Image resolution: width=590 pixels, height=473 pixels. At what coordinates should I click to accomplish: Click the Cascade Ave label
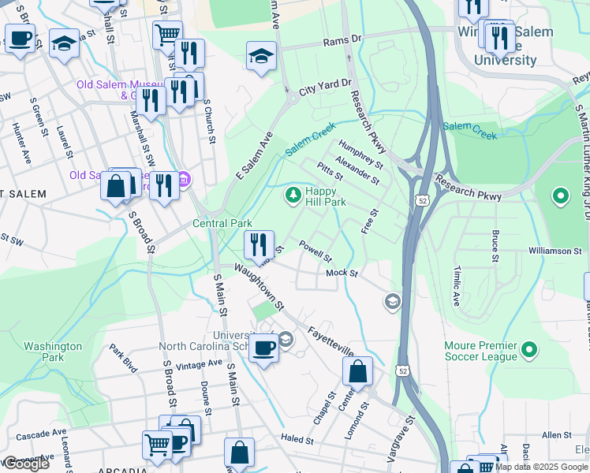[41, 434]
